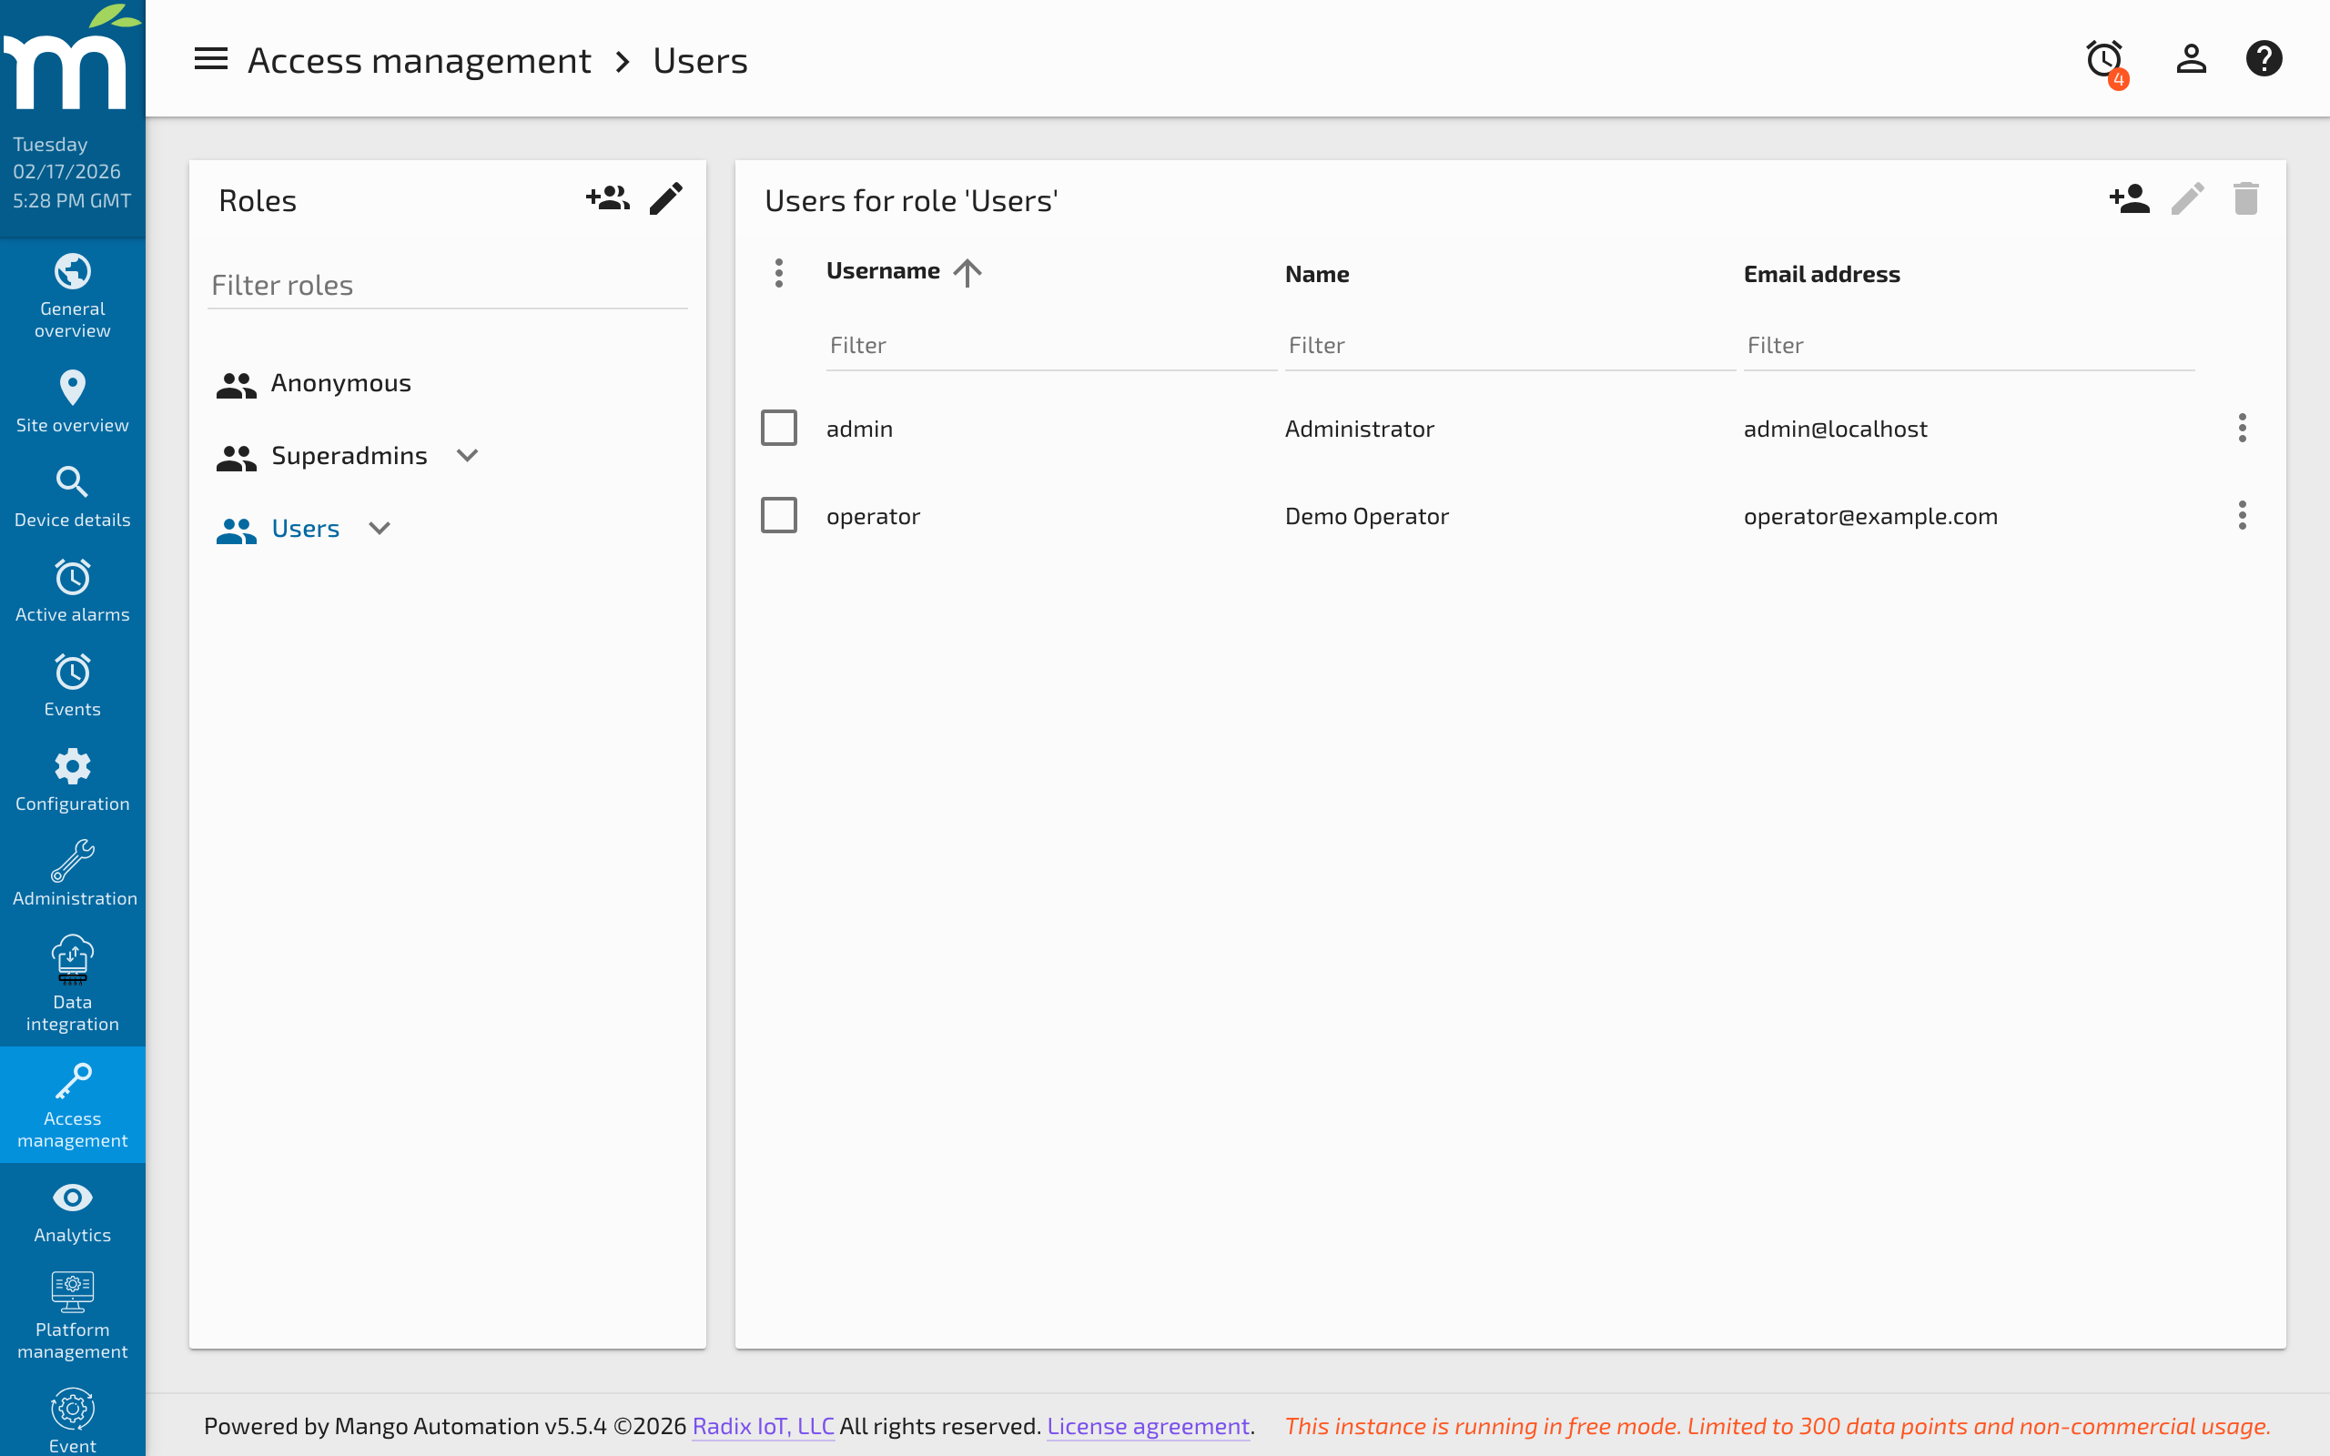This screenshot has height=1456, width=2330.
Task: Click the alarm clock notifications icon
Action: [x=2104, y=60]
